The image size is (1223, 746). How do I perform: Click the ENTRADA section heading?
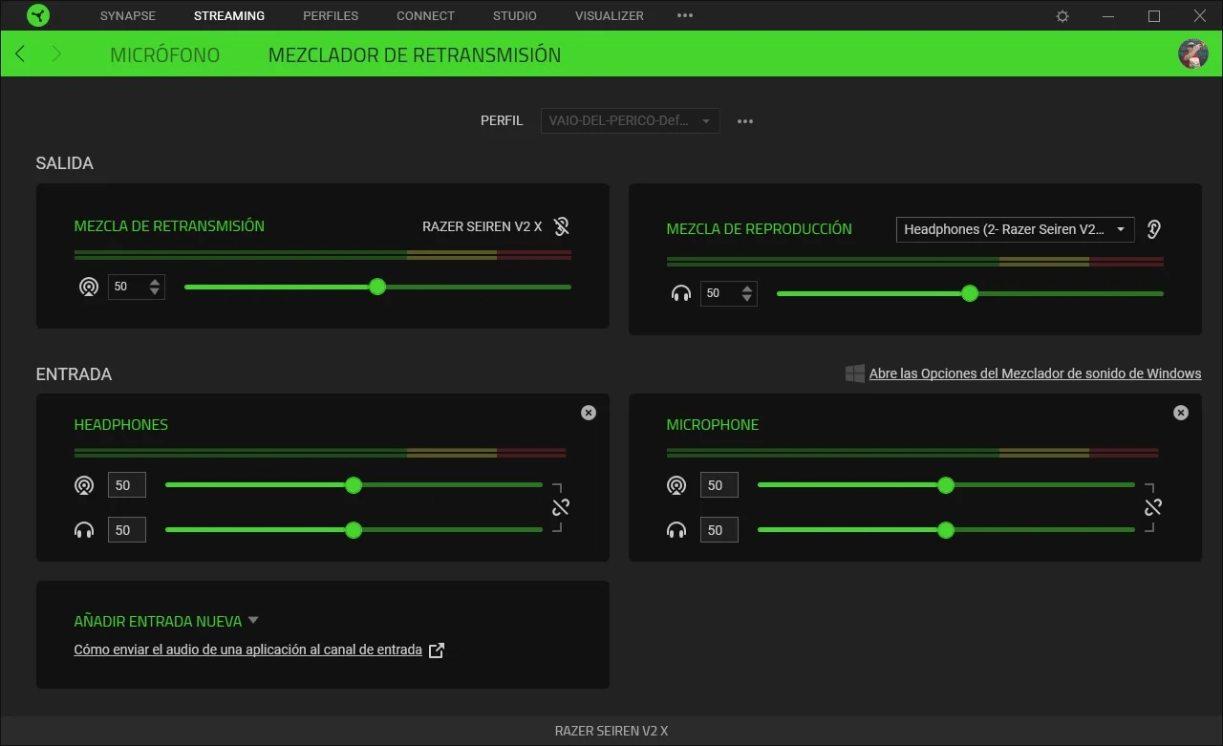click(x=74, y=374)
